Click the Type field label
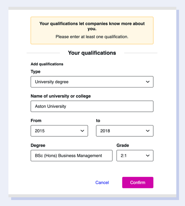The image size is (185, 206). pos(35,72)
